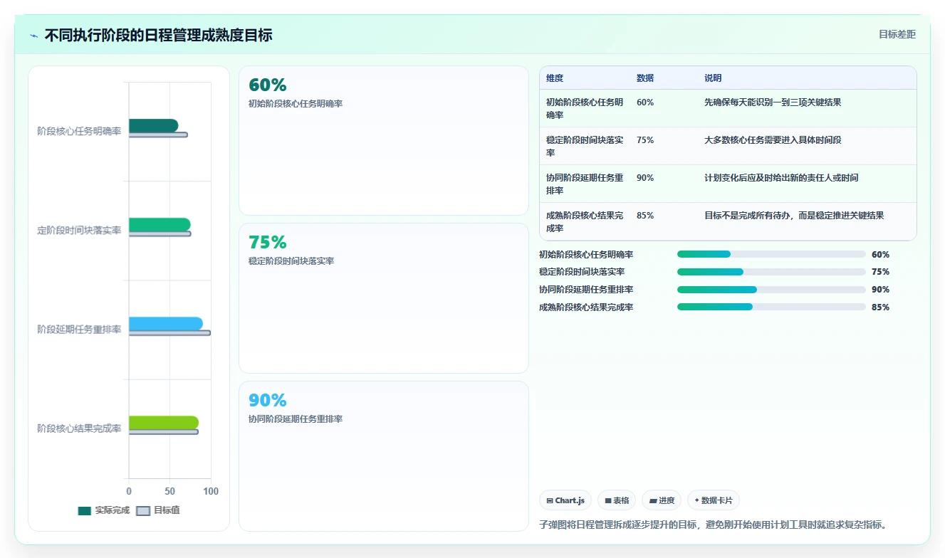Image resolution: width=945 pixels, height=558 pixels.
Task: Click the blue 延期任务重排率 actual bar
Action: (166, 323)
